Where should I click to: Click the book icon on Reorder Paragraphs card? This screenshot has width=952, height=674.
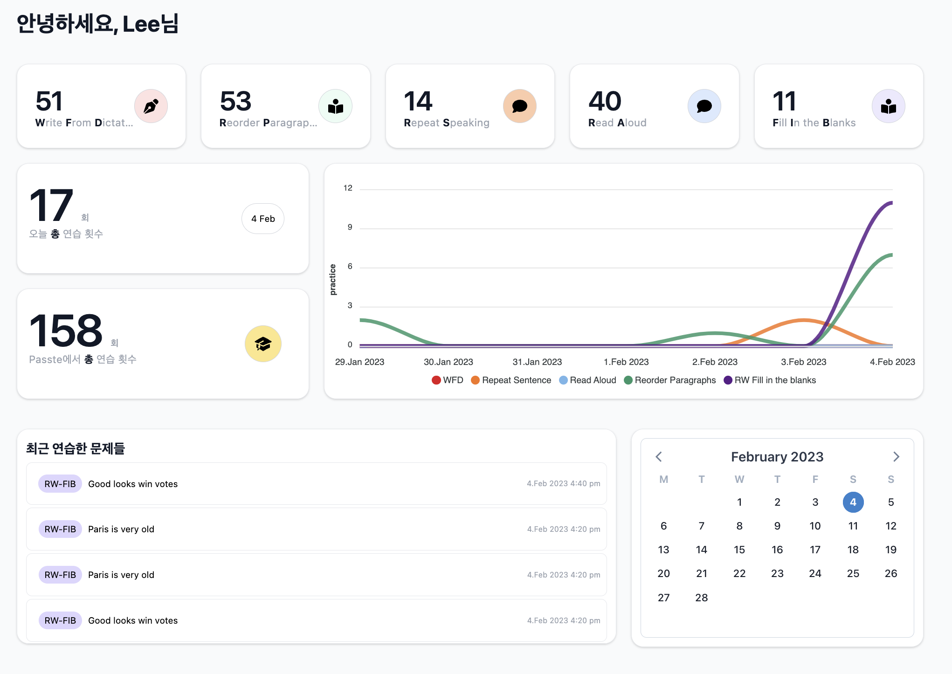[x=335, y=106]
